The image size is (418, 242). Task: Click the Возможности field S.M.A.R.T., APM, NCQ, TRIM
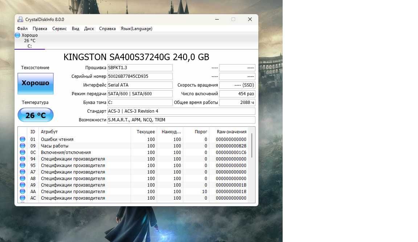[181, 120]
